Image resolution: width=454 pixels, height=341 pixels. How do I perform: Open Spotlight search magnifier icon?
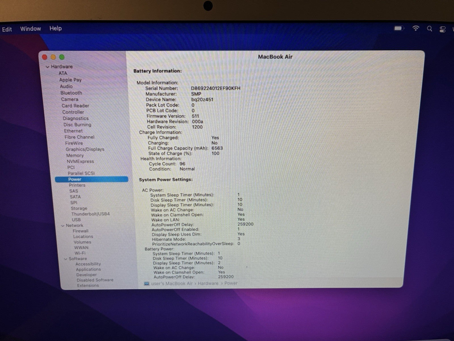point(430,29)
